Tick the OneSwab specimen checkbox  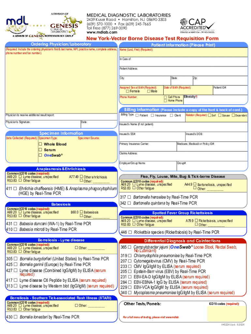[x=40, y=155]
